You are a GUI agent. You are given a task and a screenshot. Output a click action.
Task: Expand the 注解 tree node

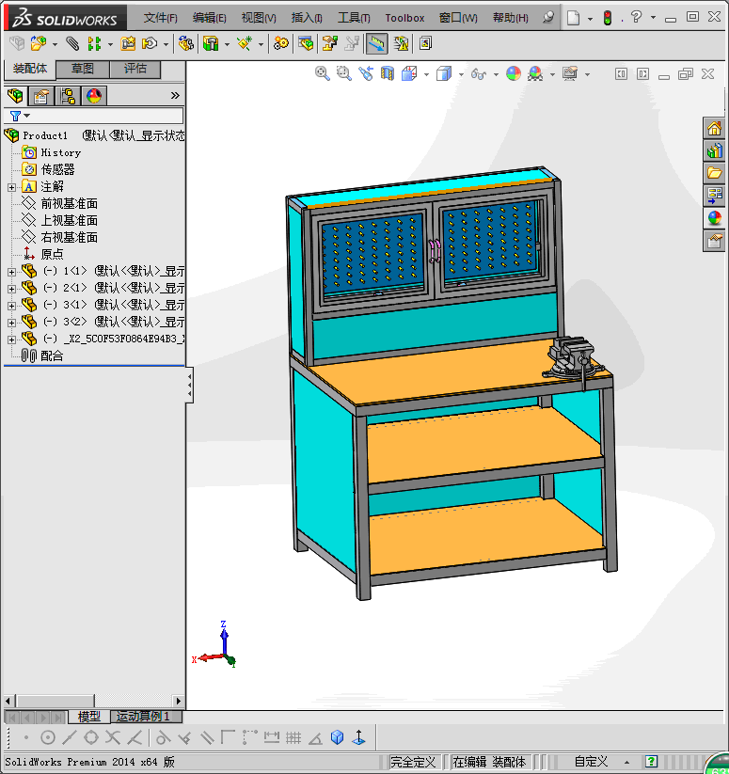[x=11, y=187]
